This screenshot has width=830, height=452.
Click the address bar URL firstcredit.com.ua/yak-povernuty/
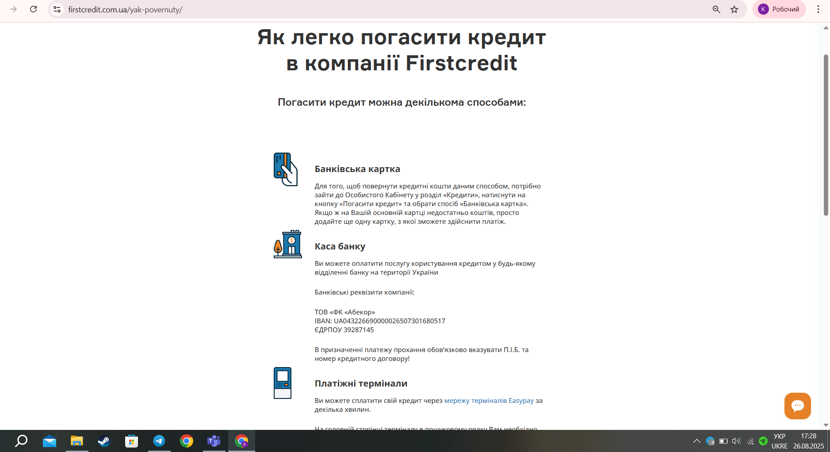[x=125, y=10]
